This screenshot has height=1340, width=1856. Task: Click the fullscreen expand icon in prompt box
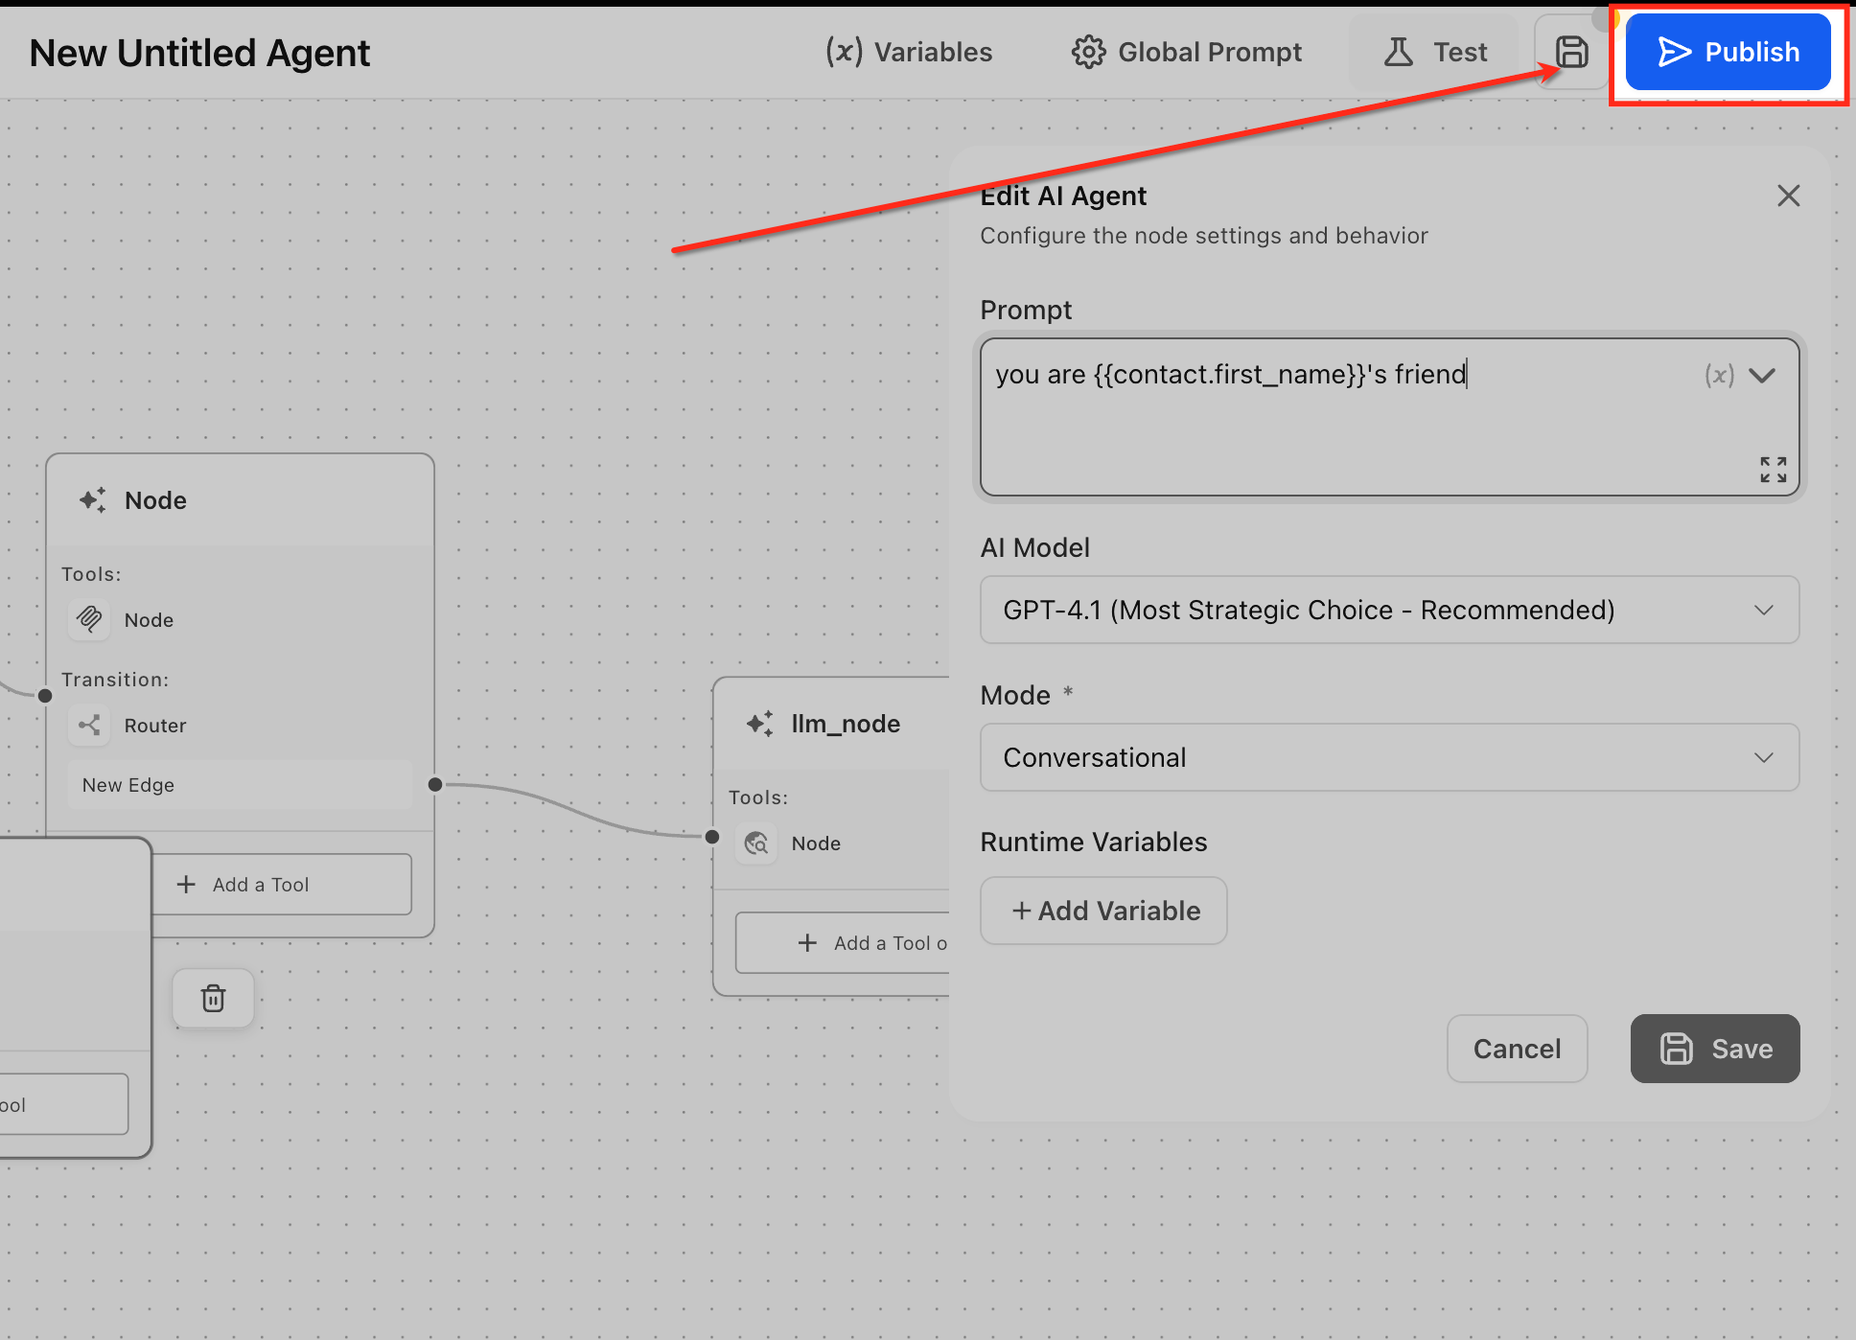tap(1773, 470)
